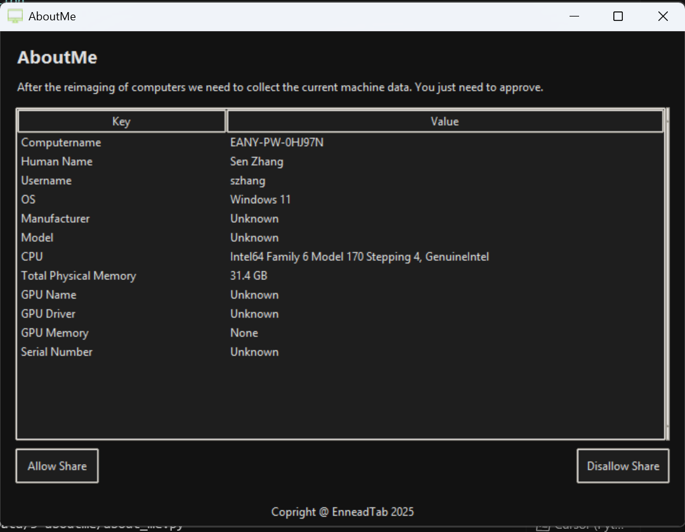Maximize the AboutMe window

[618, 17]
